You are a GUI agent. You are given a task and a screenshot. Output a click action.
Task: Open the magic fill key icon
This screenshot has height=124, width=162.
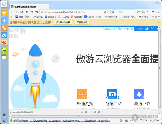138,12
